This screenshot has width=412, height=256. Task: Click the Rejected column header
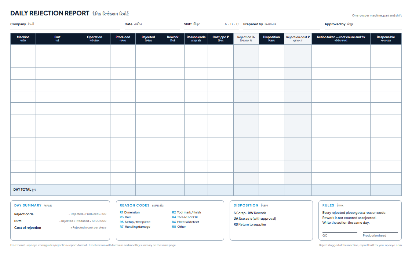(148, 39)
